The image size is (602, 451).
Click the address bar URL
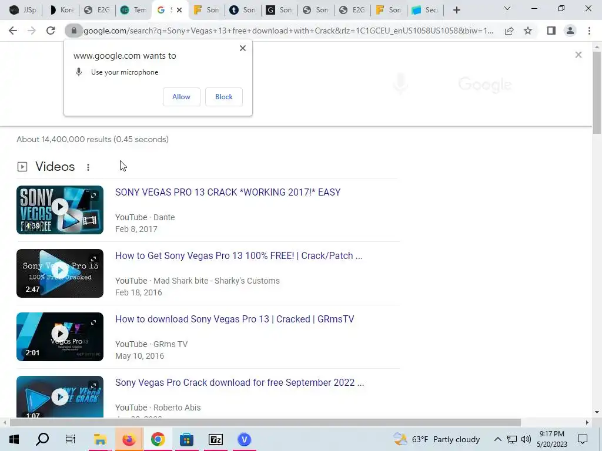(x=288, y=31)
